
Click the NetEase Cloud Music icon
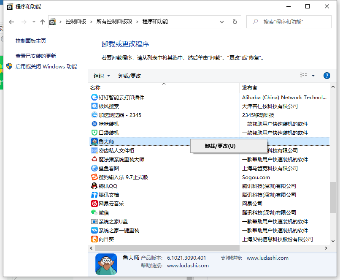point(94,204)
